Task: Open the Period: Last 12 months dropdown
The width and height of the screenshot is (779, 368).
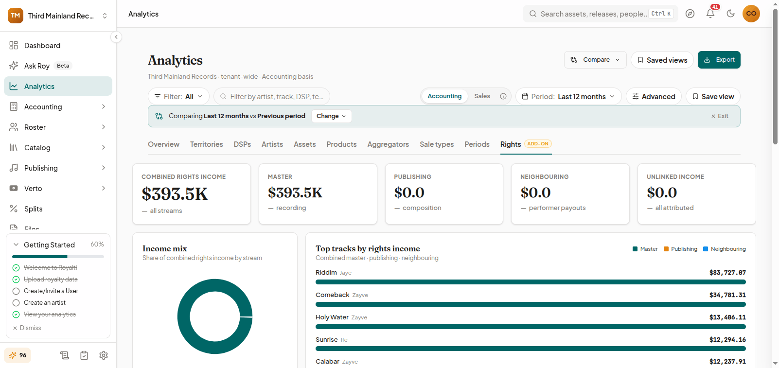Action: pos(568,96)
